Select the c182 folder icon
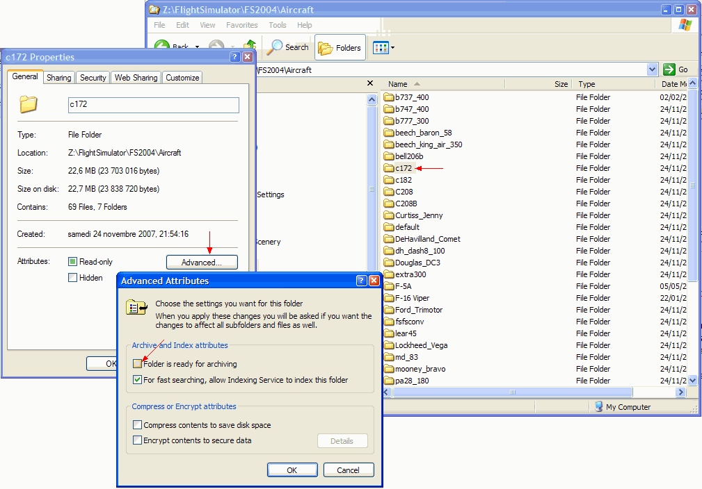Image resolution: width=702 pixels, height=489 pixels. tap(389, 180)
